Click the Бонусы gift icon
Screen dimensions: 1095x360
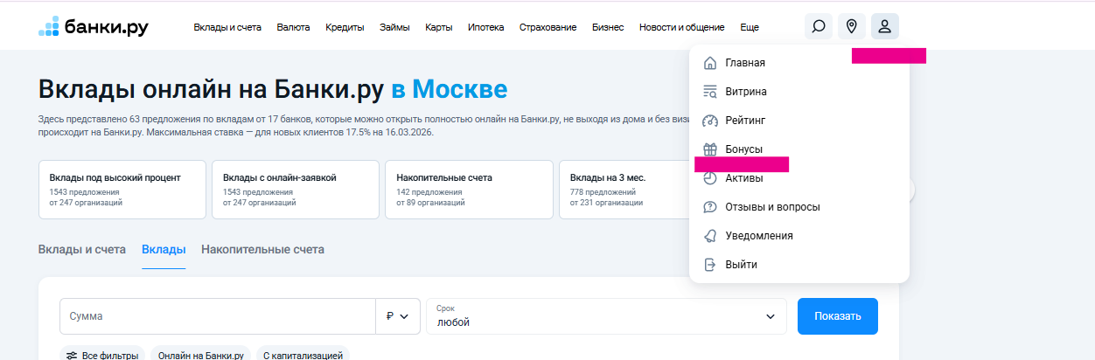click(x=710, y=149)
